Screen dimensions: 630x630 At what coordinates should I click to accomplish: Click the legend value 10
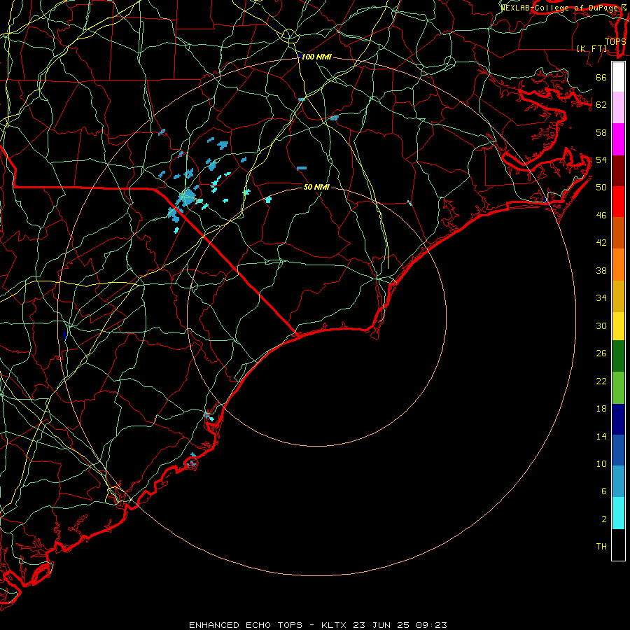601,463
